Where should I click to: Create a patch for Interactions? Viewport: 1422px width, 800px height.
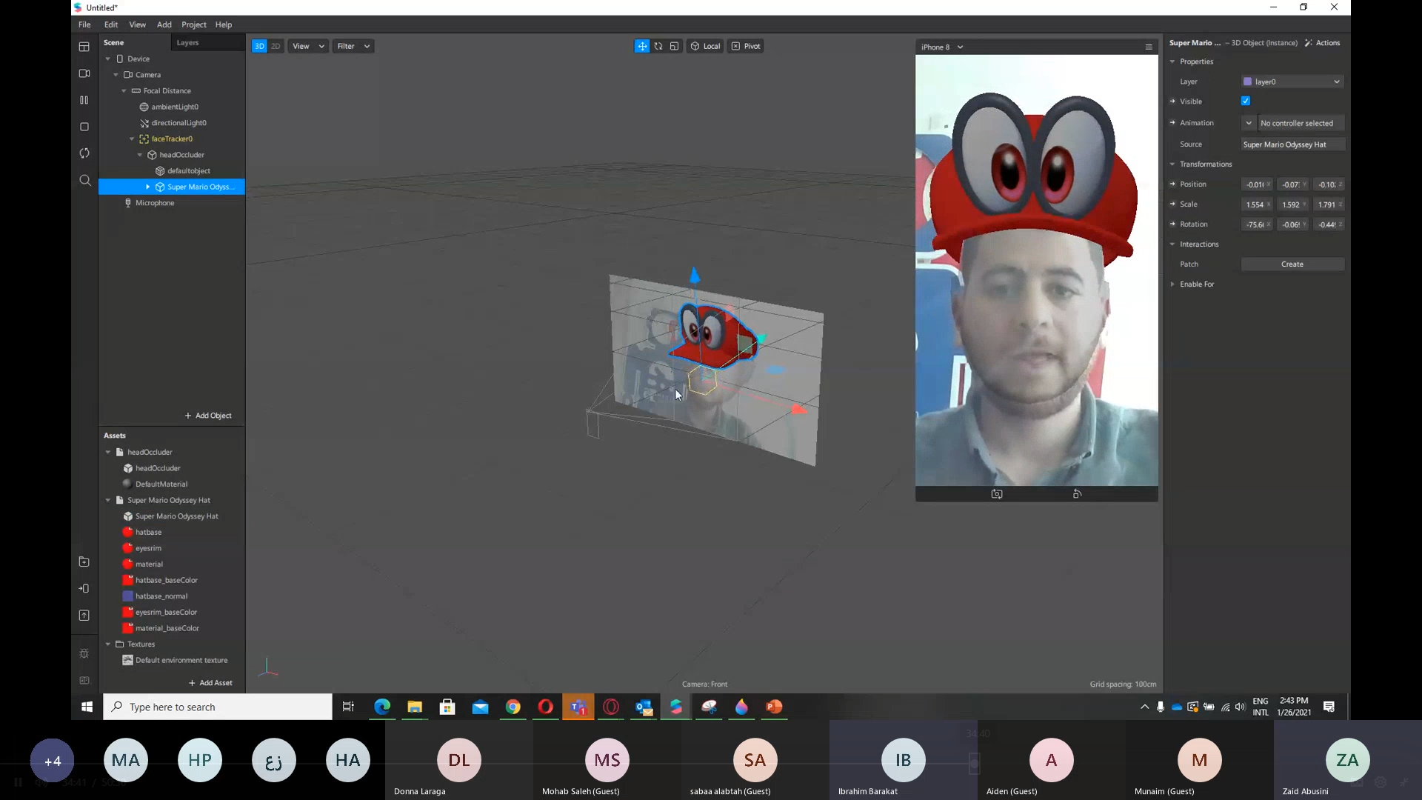pos(1292,264)
